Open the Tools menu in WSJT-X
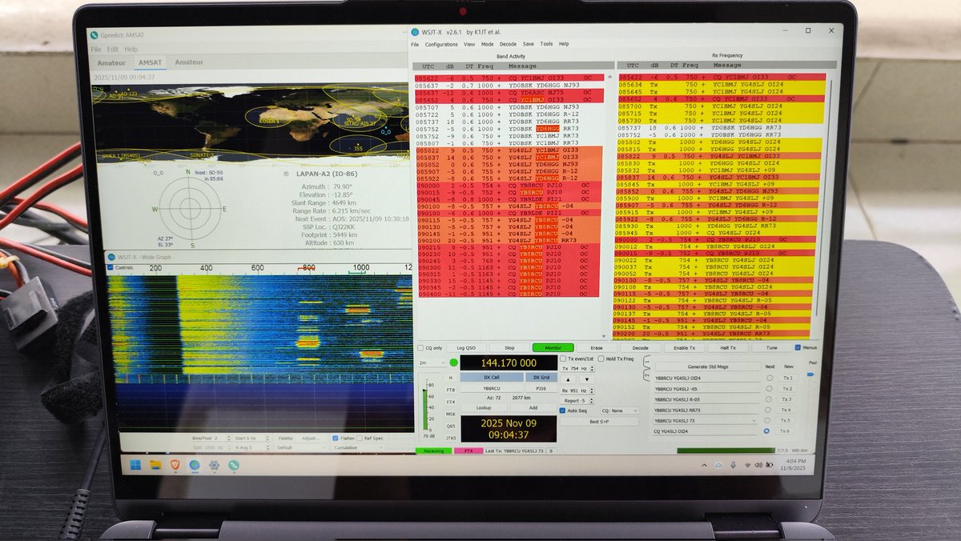 point(546,44)
